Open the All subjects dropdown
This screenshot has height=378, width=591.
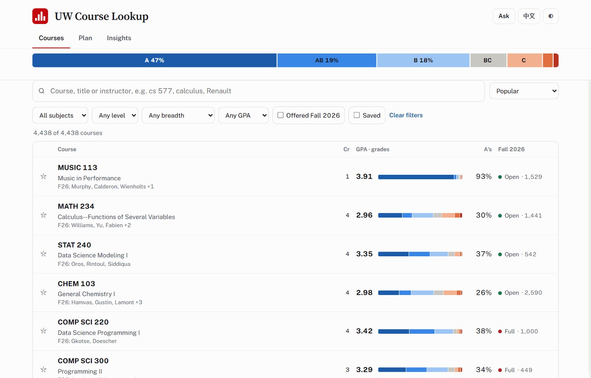[x=60, y=115]
